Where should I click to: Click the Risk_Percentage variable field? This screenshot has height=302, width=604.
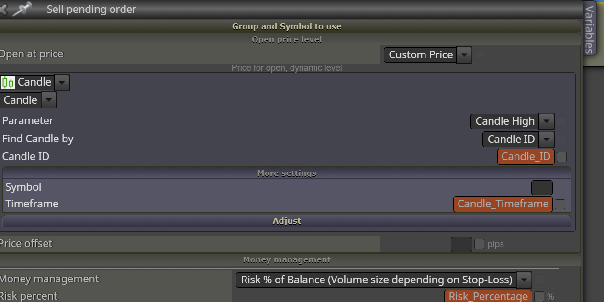tap(488, 296)
